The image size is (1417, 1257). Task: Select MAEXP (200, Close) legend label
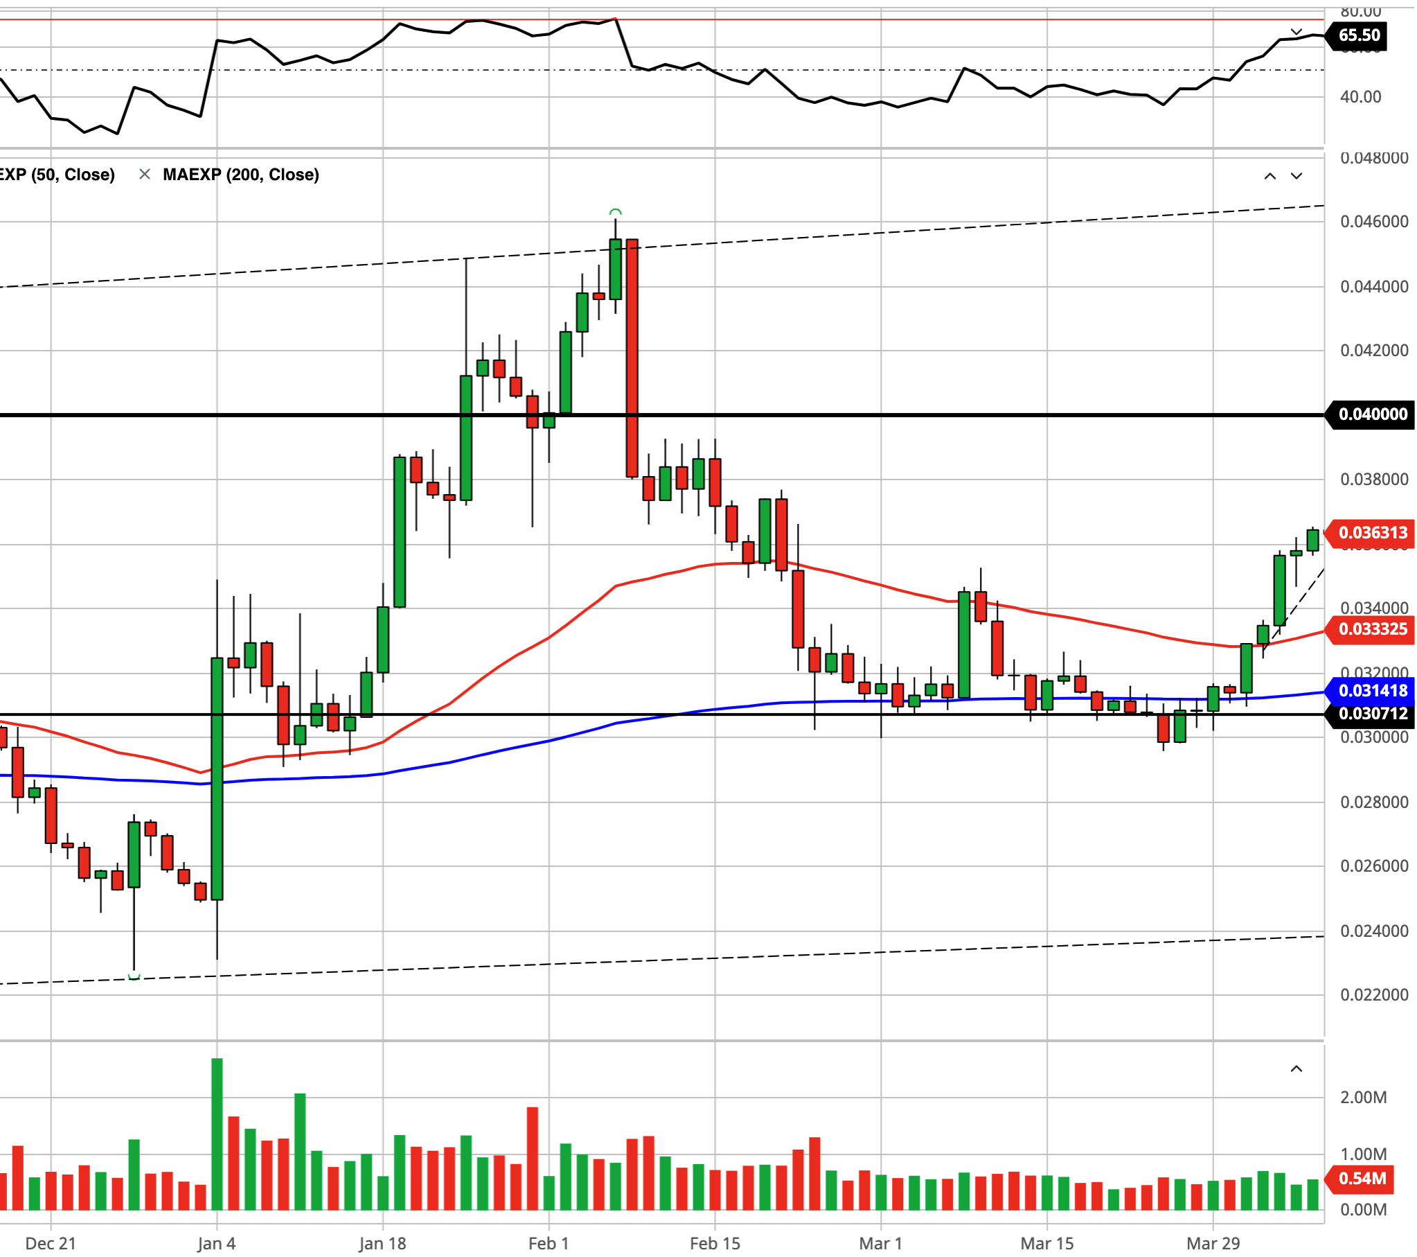click(x=240, y=175)
